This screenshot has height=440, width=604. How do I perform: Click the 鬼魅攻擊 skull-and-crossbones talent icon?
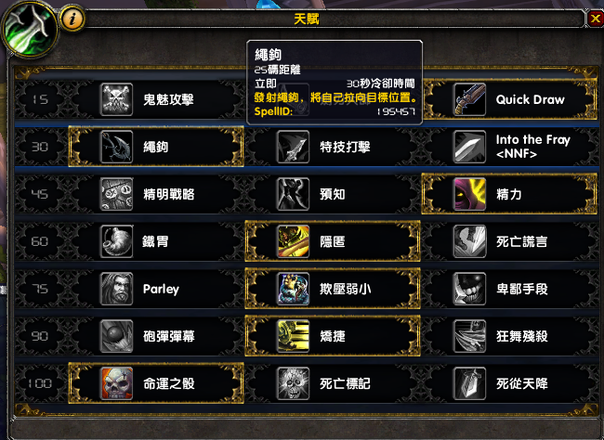coord(116,99)
